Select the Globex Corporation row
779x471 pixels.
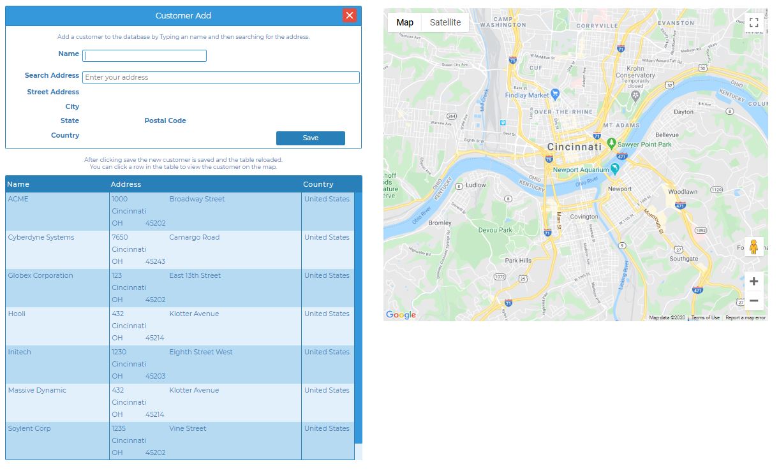pos(180,287)
